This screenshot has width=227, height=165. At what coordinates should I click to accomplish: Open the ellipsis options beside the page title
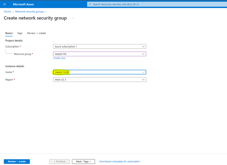tap(73, 18)
